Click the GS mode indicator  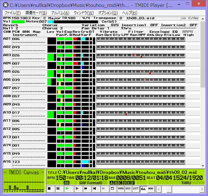click(x=74, y=183)
